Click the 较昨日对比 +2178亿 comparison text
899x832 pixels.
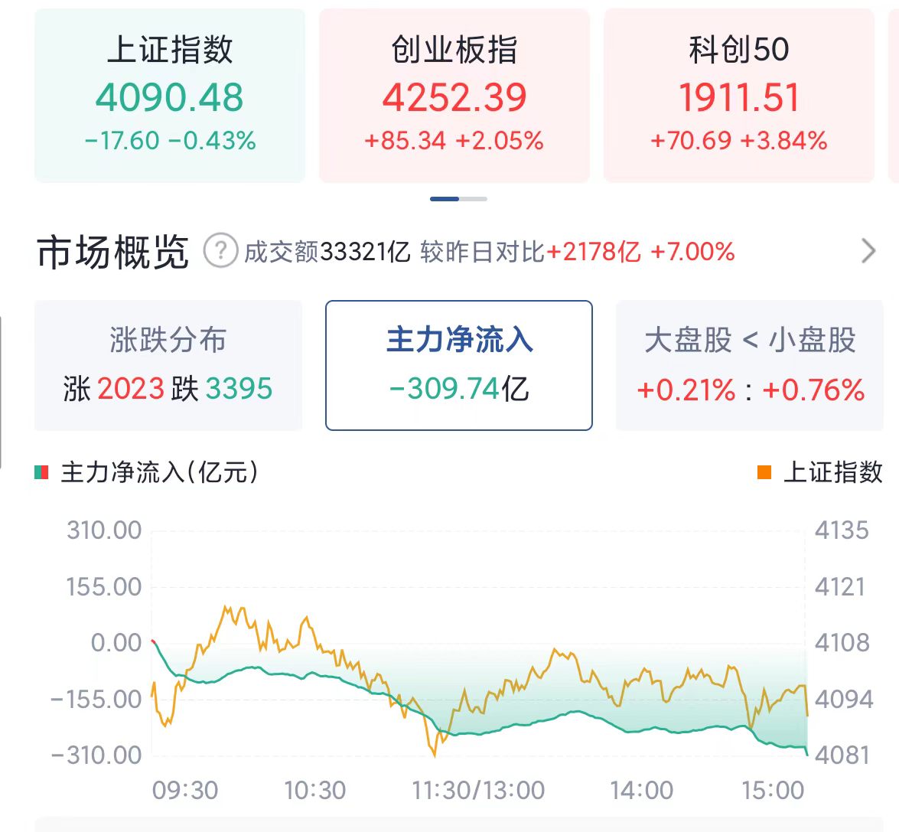[578, 252]
